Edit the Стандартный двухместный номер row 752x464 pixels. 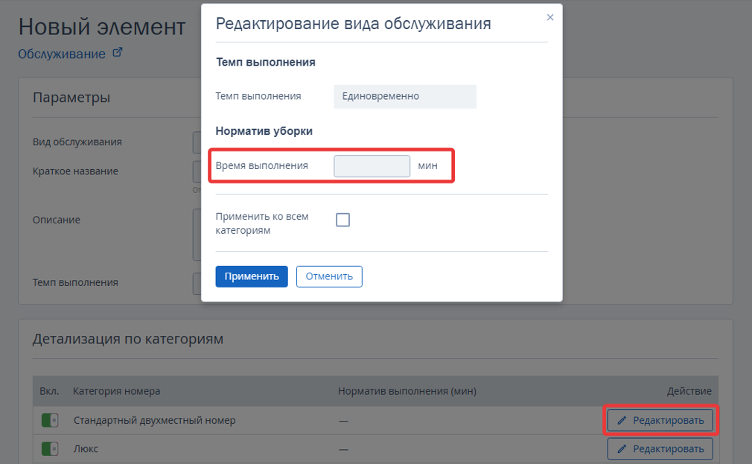tap(660, 420)
